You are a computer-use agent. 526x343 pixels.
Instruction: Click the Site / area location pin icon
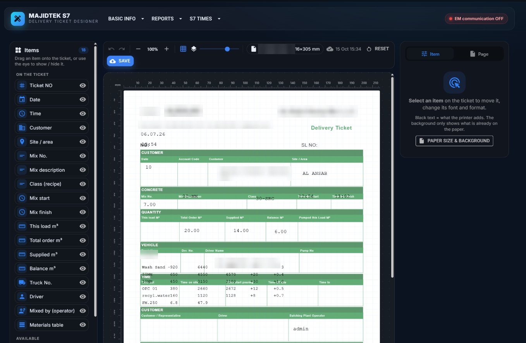(x=22, y=142)
